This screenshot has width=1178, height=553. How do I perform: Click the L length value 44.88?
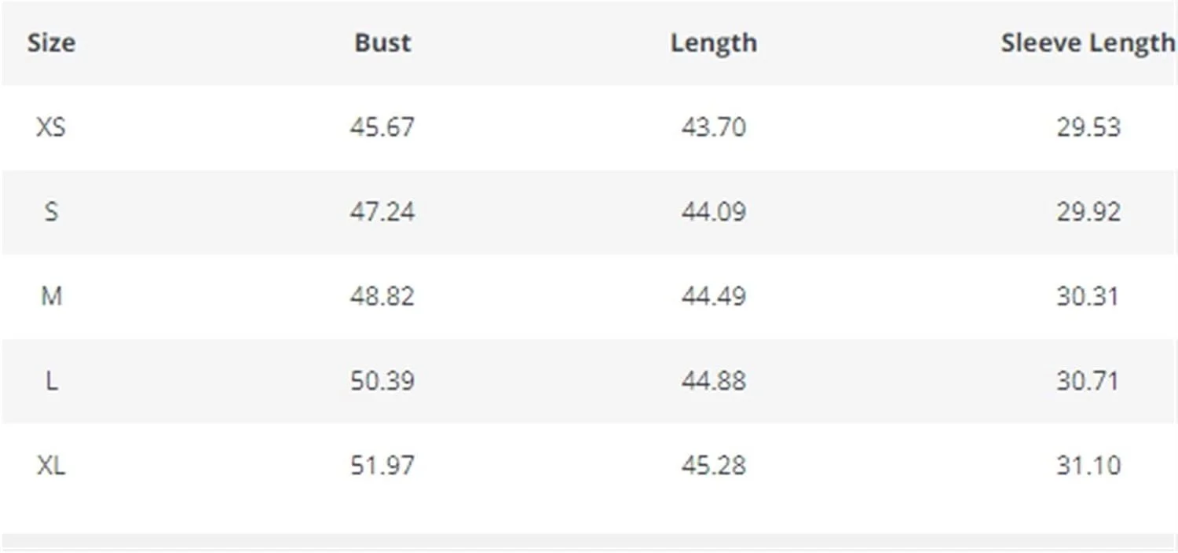713,381
